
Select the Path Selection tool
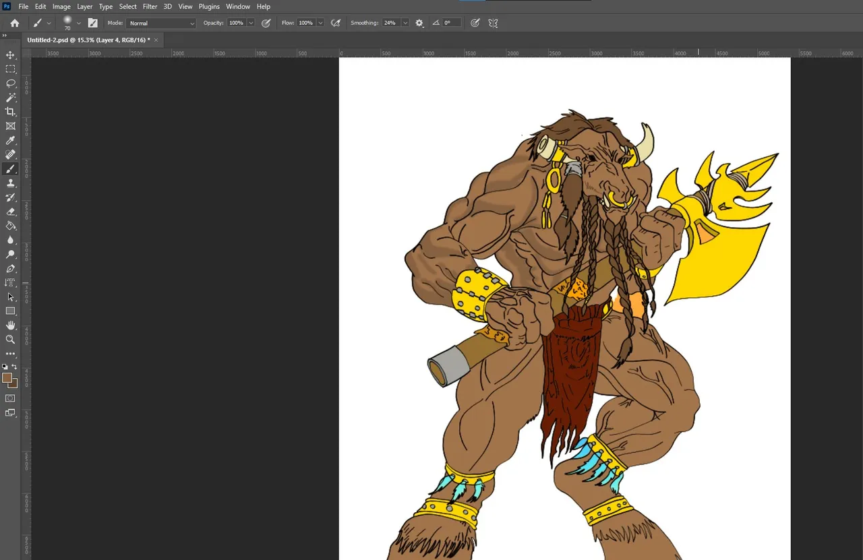click(x=10, y=297)
